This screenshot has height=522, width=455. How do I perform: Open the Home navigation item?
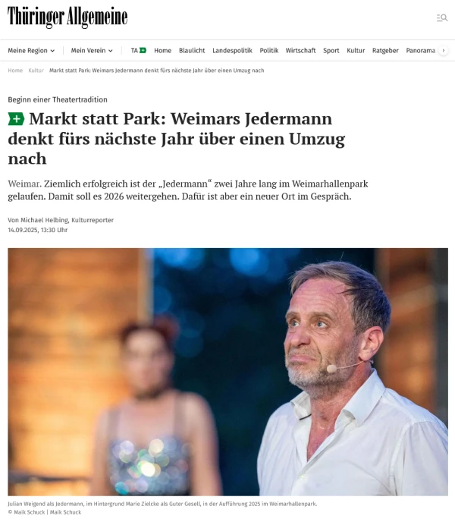coord(162,50)
